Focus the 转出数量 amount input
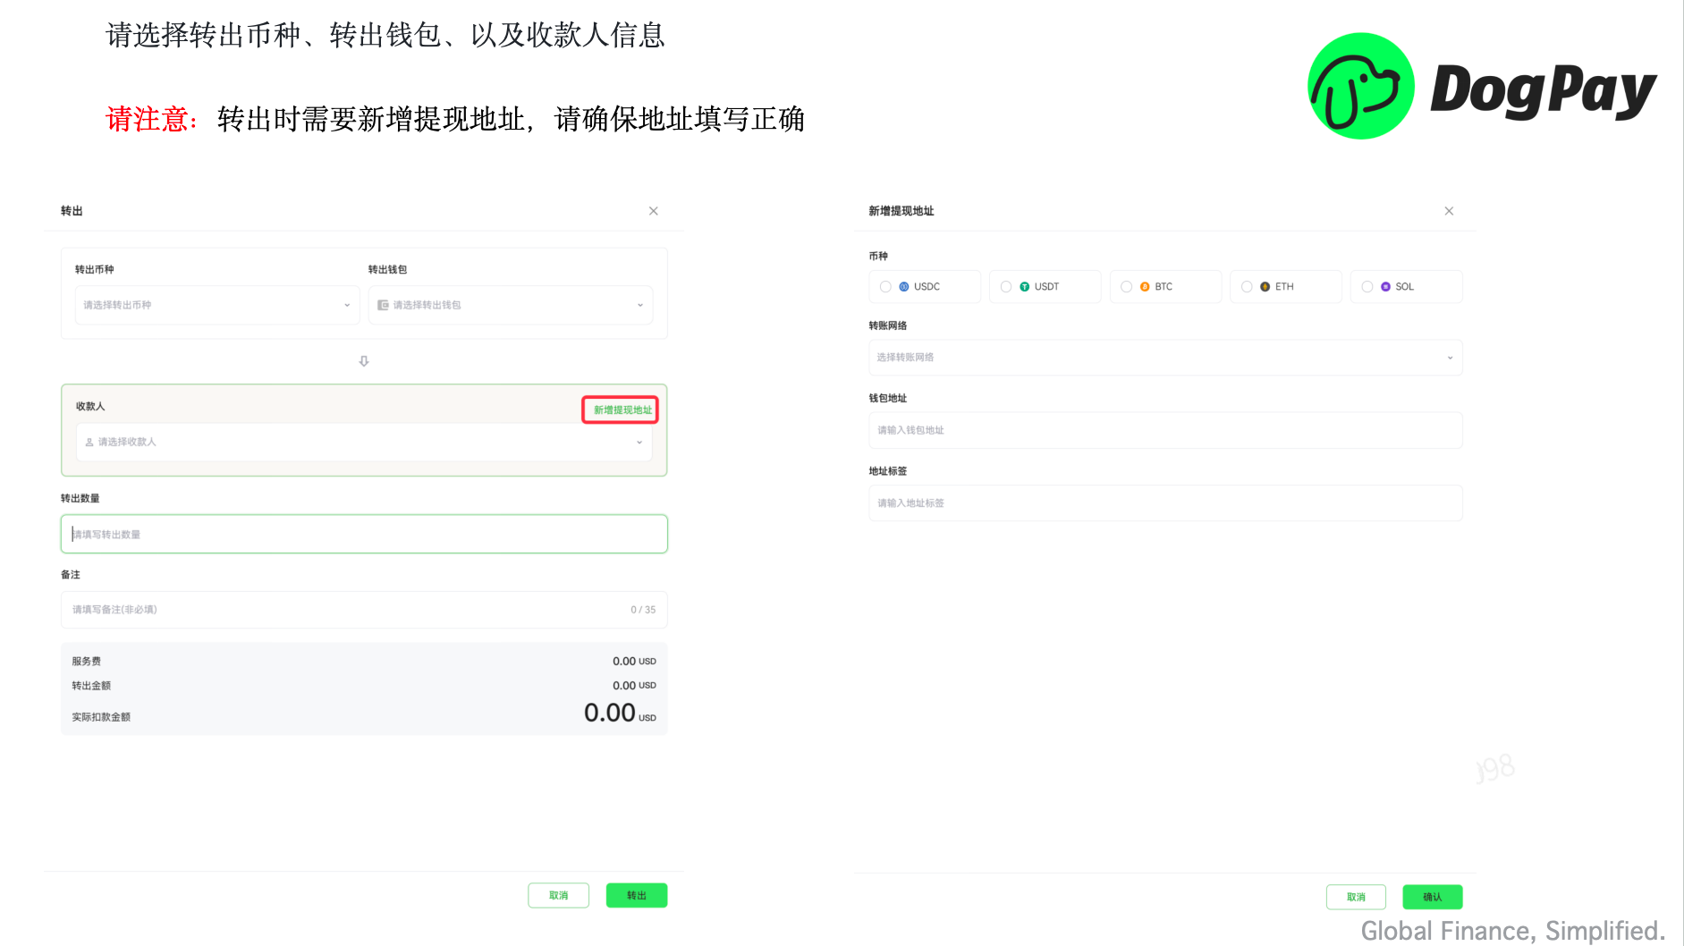 pyautogui.click(x=364, y=534)
